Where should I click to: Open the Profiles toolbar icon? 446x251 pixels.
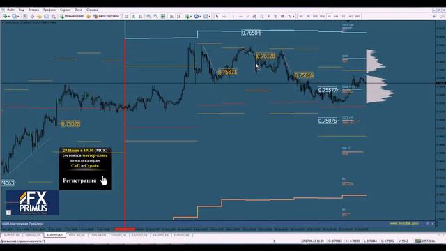14,17
